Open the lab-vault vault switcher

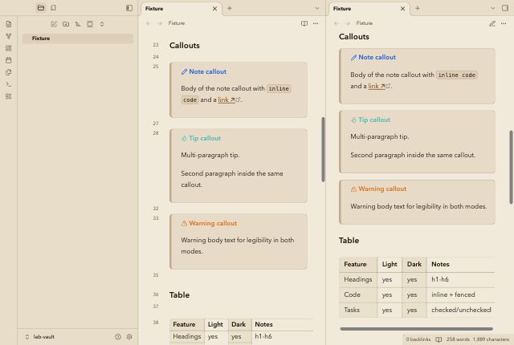40,337
